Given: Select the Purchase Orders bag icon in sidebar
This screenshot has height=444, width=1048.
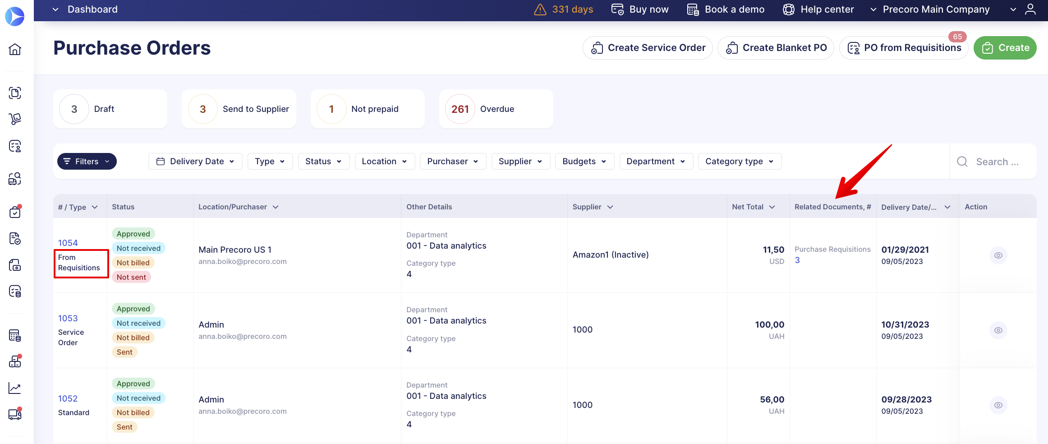Looking at the screenshot, I should pyautogui.click(x=15, y=212).
